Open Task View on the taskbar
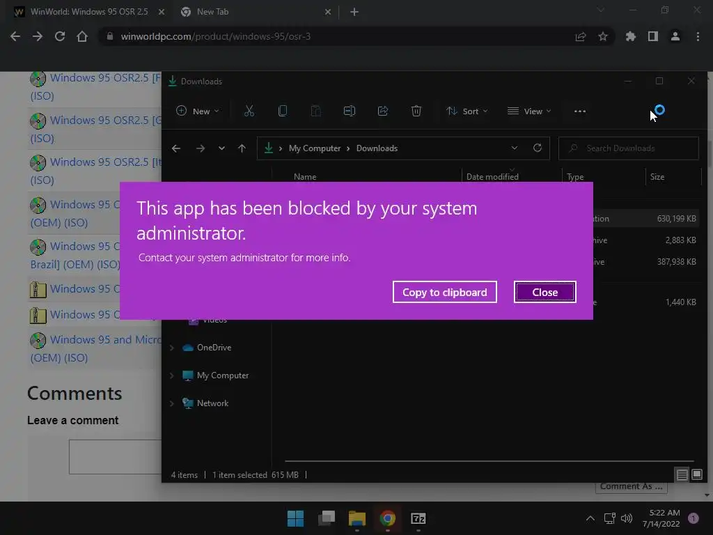The height and width of the screenshot is (535, 713). click(327, 518)
